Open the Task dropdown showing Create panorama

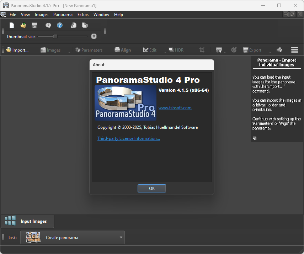[73, 237]
